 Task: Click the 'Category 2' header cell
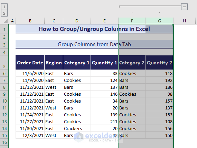132,62
